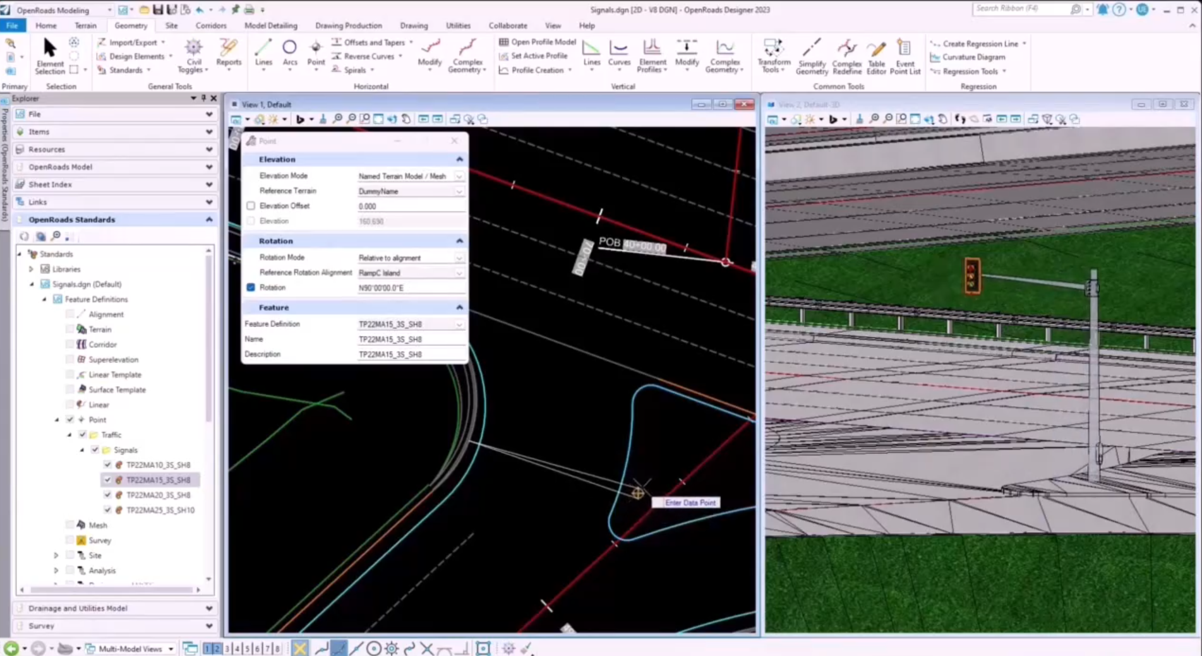
Task: Click the Elevation Offset value field
Action: (x=411, y=206)
